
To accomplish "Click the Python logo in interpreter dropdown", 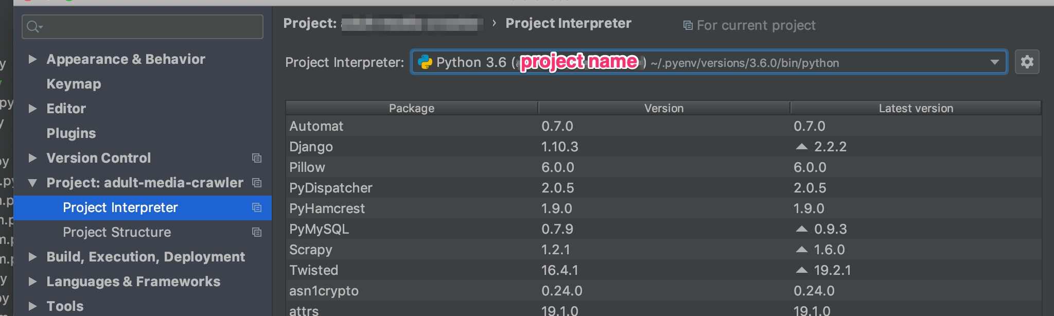I will 425,62.
